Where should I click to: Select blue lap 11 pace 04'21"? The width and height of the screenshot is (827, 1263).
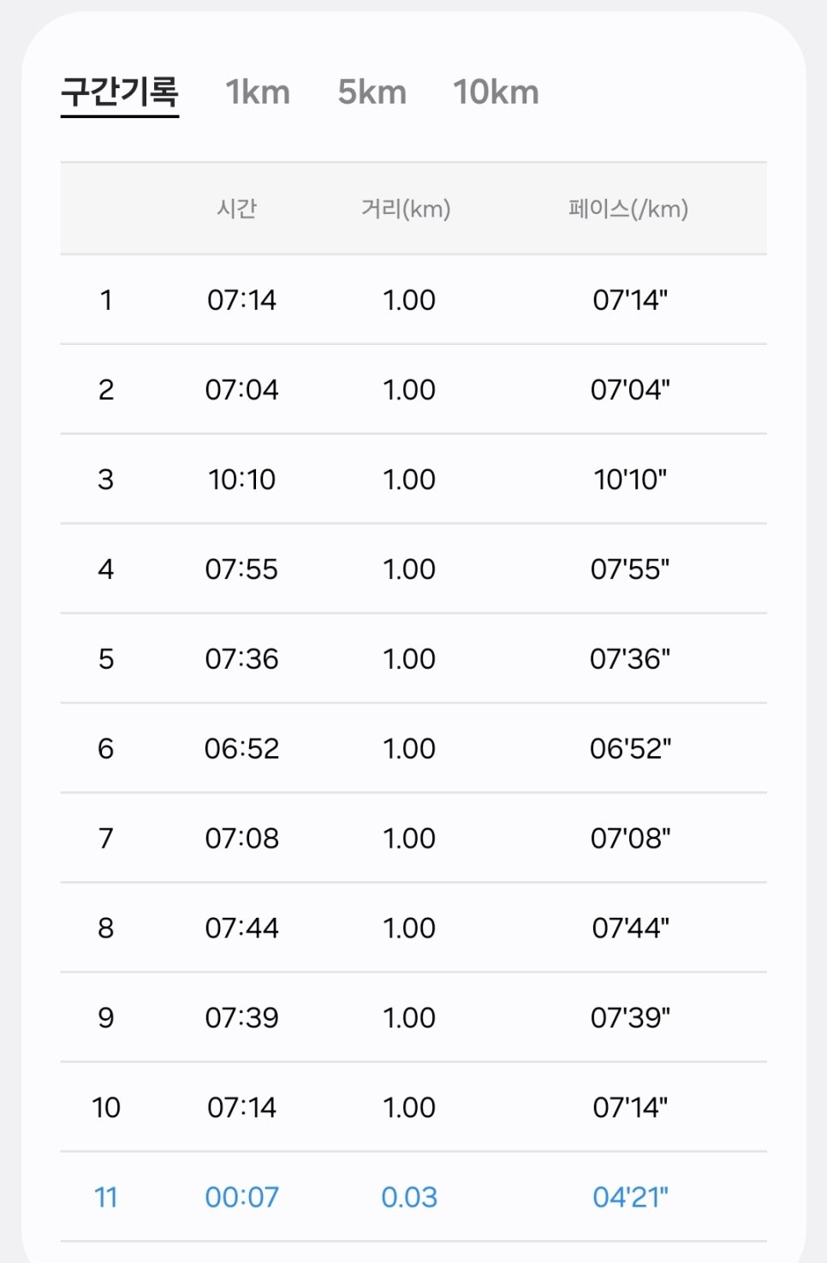(630, 1197)
